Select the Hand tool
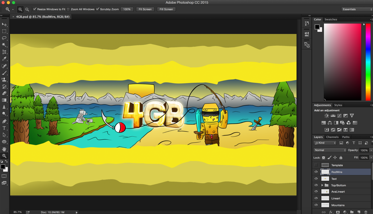The width and height of the screenshot is (373, 214). (4, 149)
